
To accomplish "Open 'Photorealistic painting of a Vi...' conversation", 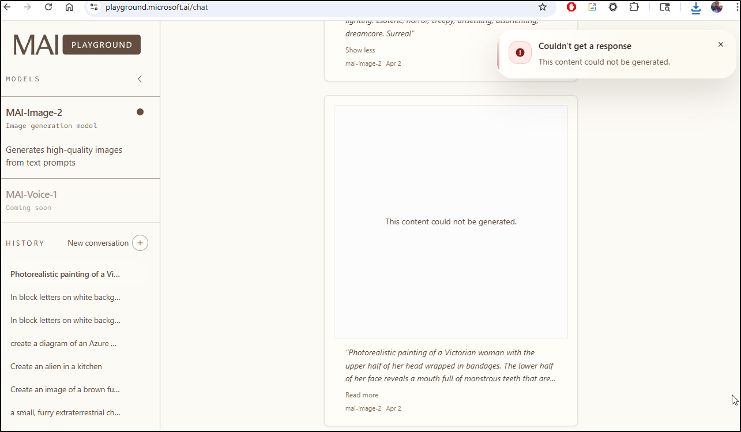I will (x=65, y=274).
